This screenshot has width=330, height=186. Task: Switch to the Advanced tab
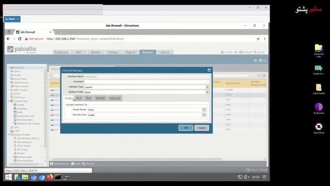tap(114, 98)
